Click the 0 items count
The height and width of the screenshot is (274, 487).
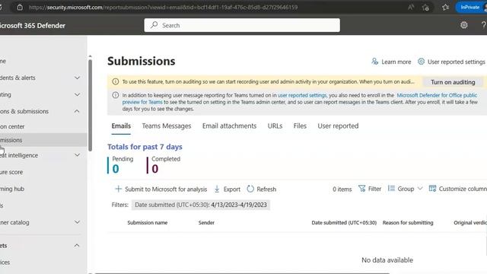pos(342,189)
